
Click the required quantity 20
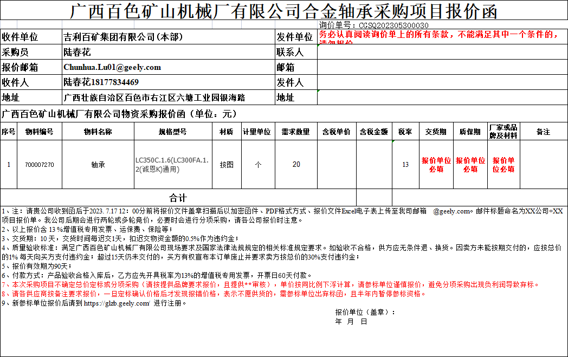[x=296, y=165]
